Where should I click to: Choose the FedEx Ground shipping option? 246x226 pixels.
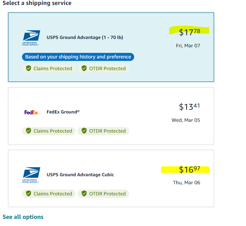click(x=111, y=116)
